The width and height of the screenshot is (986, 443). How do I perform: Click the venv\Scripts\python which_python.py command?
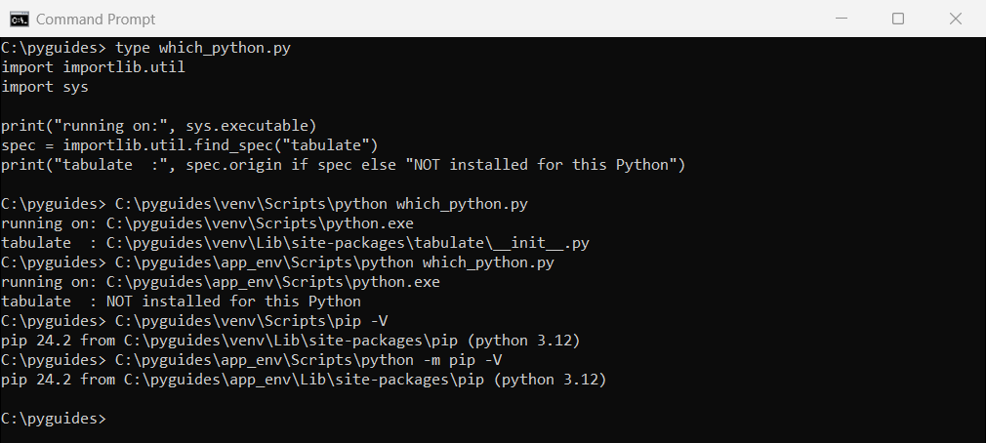coord(265,204)
